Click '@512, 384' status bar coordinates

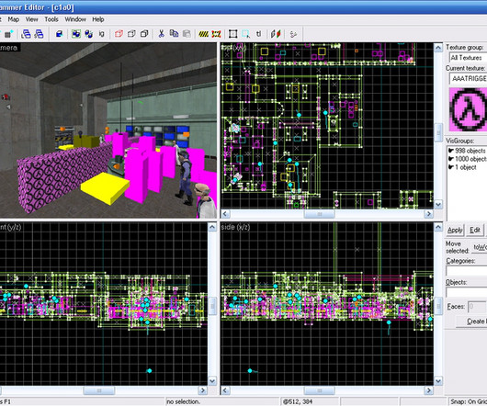pyautogui.click(x=298, y=401)
